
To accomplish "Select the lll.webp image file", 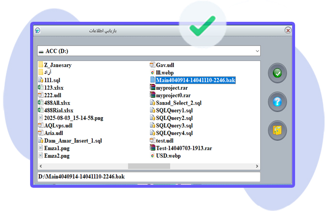I will [x=165, y=73].
